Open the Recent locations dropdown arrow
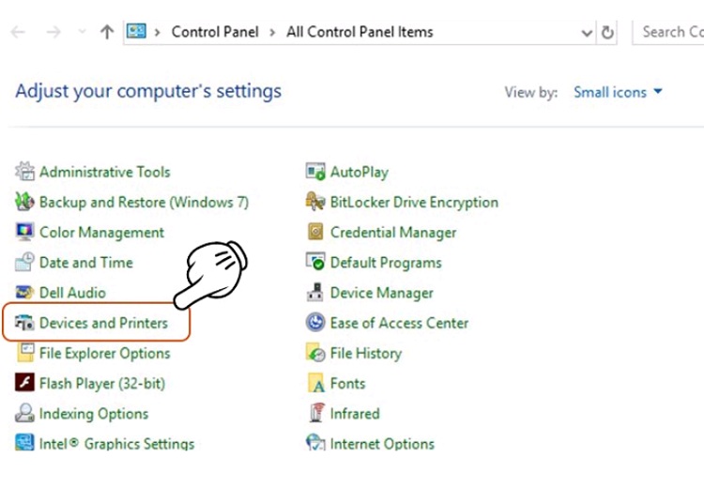The image size is (704, 487). 82,31
